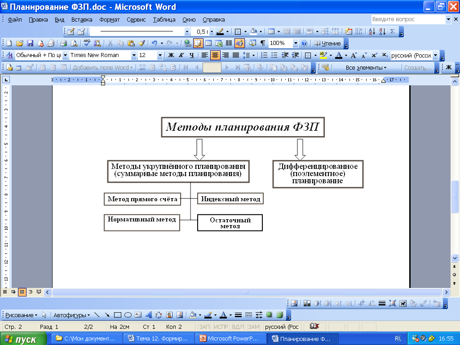Justify text alignment
Viewport: 460px width, 345px height.
235,55
